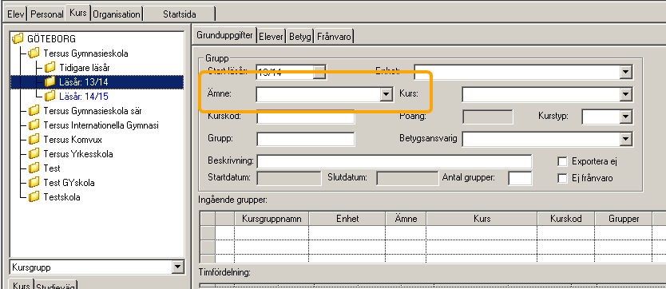Select Testskola in tree
Image resolution: width=666 pixels, height=289 pixels.
pyautogui.click(x=61, y=197)
